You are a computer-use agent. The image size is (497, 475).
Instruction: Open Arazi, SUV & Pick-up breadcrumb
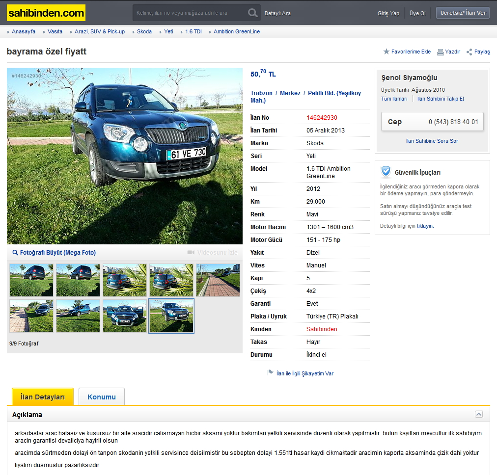click(100, 32)
